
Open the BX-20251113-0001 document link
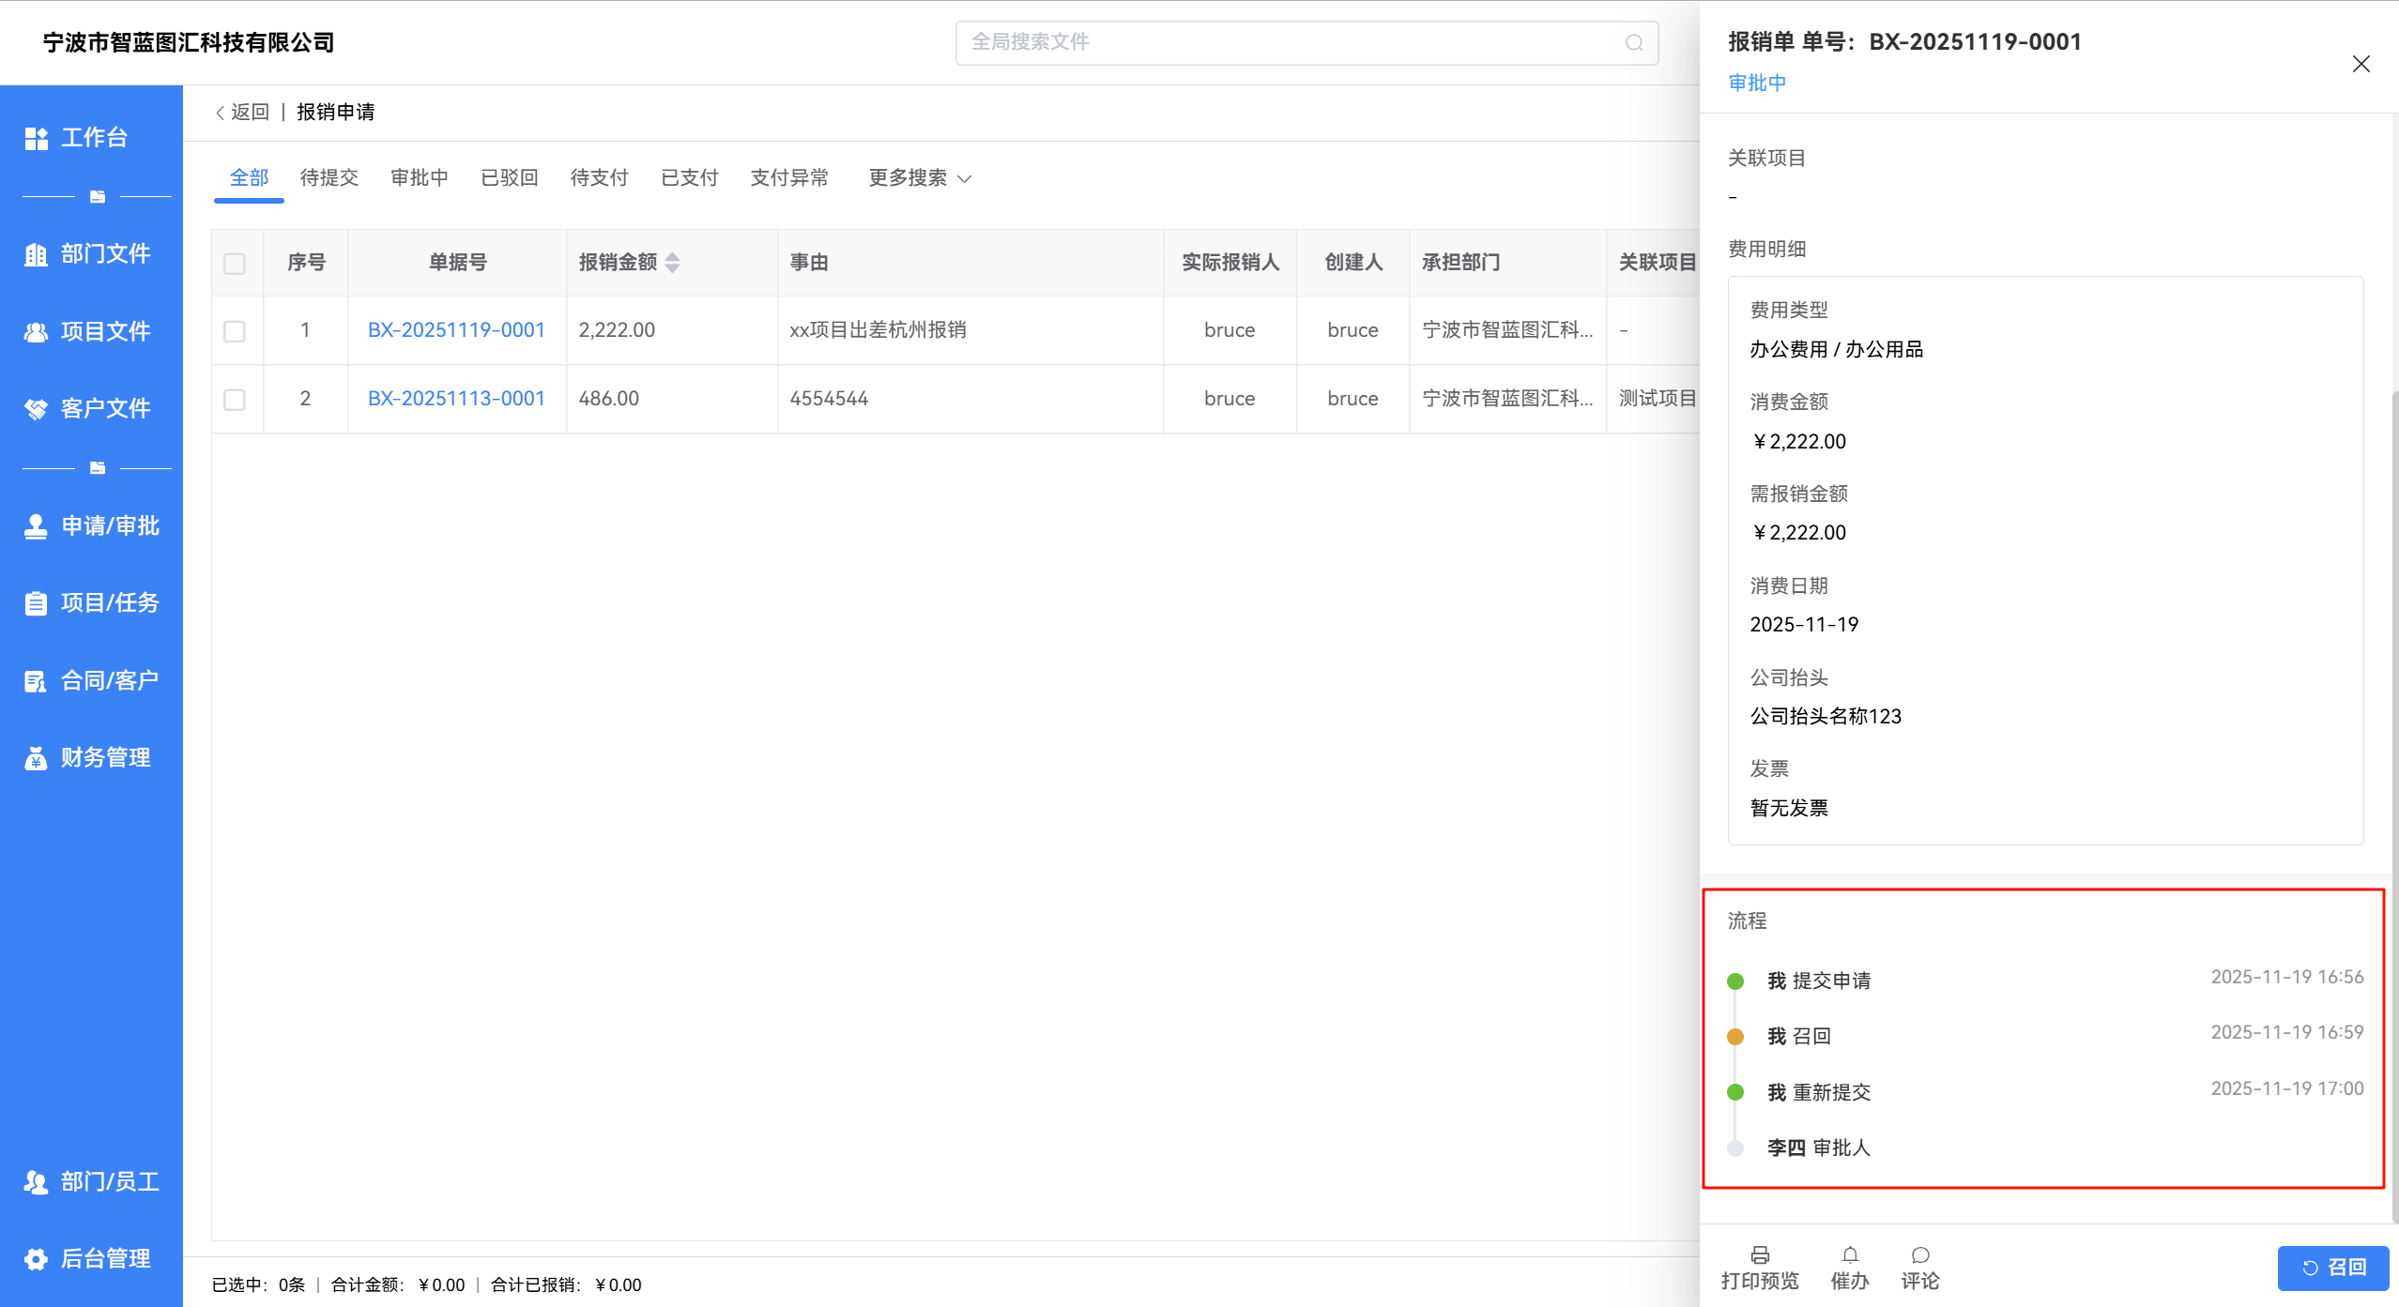point(456,399)
